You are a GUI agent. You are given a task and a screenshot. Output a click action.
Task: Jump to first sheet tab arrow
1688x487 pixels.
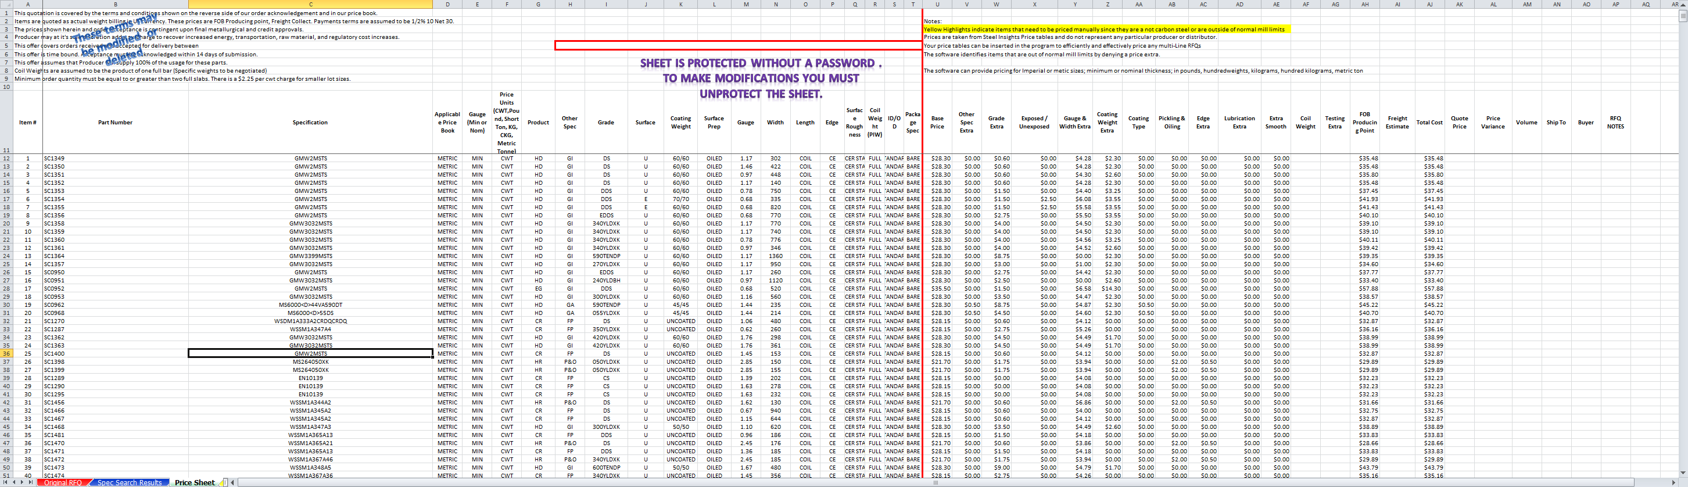6,482
